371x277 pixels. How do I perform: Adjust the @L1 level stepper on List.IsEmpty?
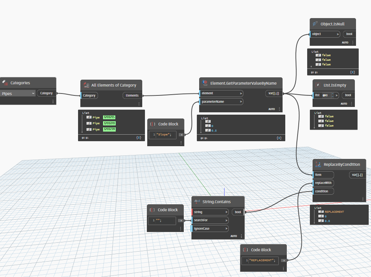[333, 95]
